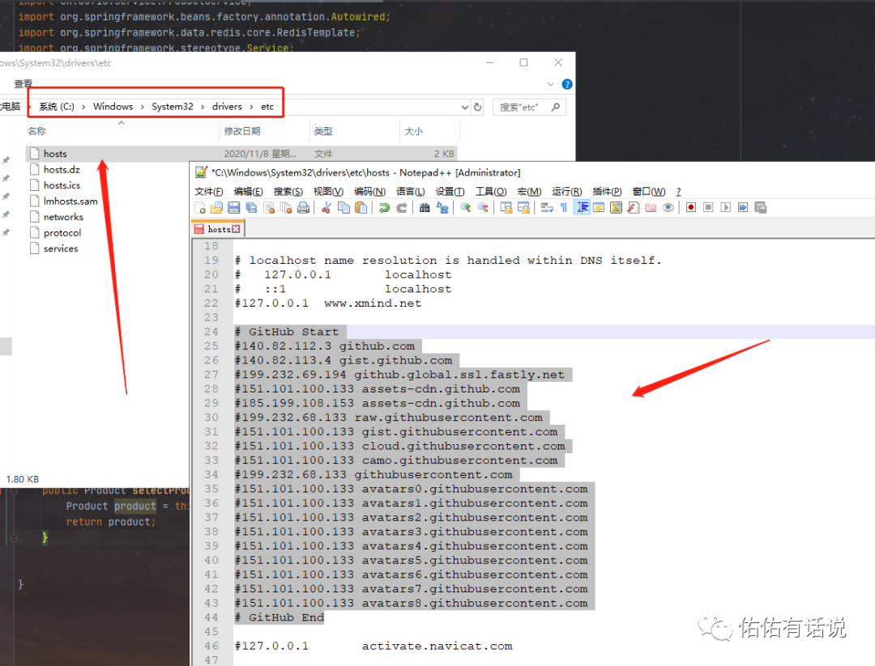Expand the Explorer ribbon chevron
The width and height of the screenshot is (875, 666).
click(551, 84)
